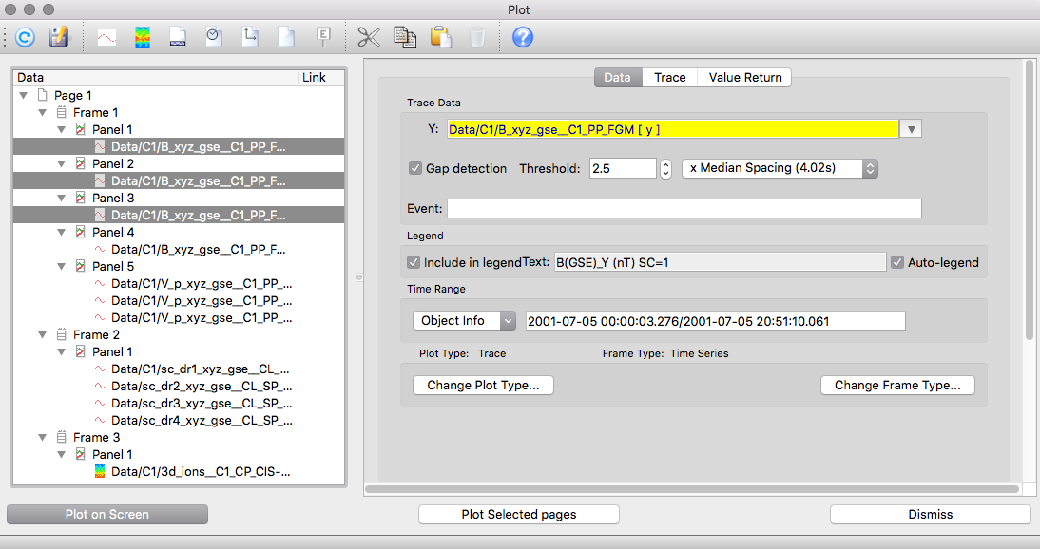This screenshot has width=1040, height=549.
Task: Click the refresh icon in the toolbar
Action: [x=25, y=37]
